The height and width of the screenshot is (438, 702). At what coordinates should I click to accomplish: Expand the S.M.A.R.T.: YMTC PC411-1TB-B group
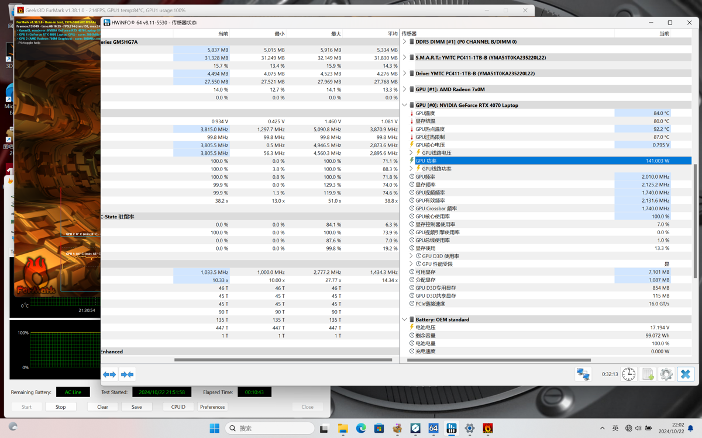404,57
